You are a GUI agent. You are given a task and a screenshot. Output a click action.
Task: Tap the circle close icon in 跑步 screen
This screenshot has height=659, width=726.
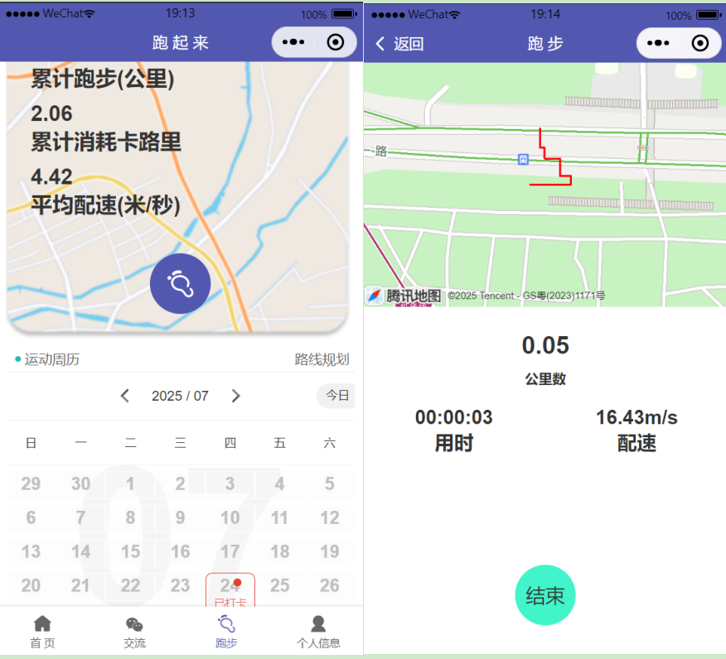pos(700,43)
